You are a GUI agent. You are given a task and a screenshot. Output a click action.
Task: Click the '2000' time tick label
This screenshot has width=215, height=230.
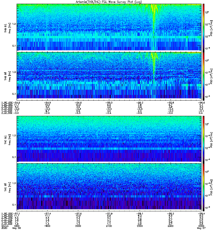(x=78, y=226)
